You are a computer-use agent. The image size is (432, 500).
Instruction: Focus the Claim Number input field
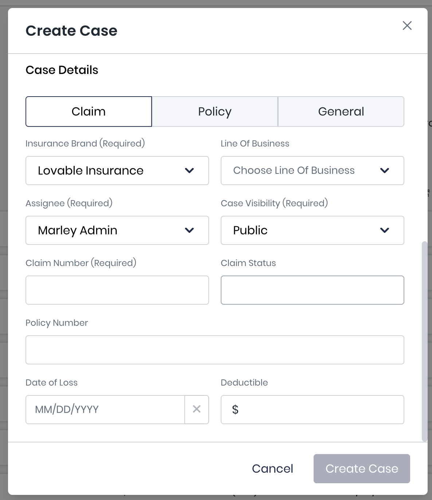[117, 290]
